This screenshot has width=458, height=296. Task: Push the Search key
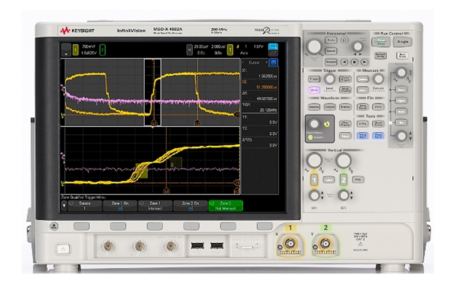[330, 51]
